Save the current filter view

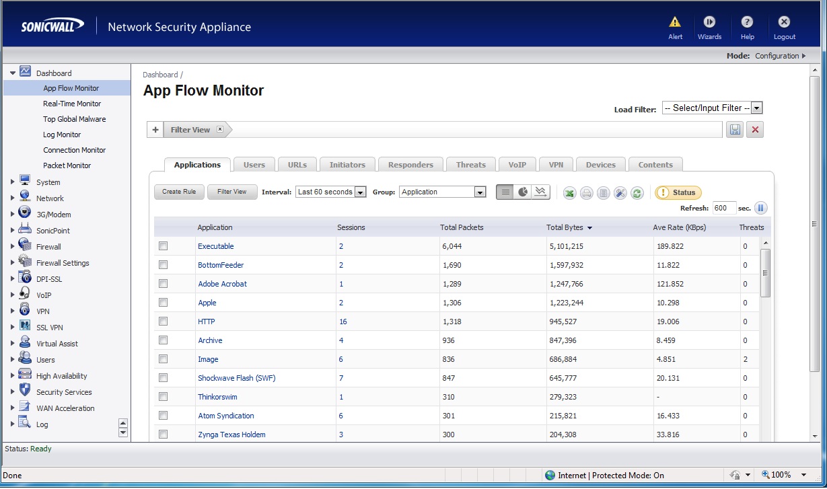735,130
